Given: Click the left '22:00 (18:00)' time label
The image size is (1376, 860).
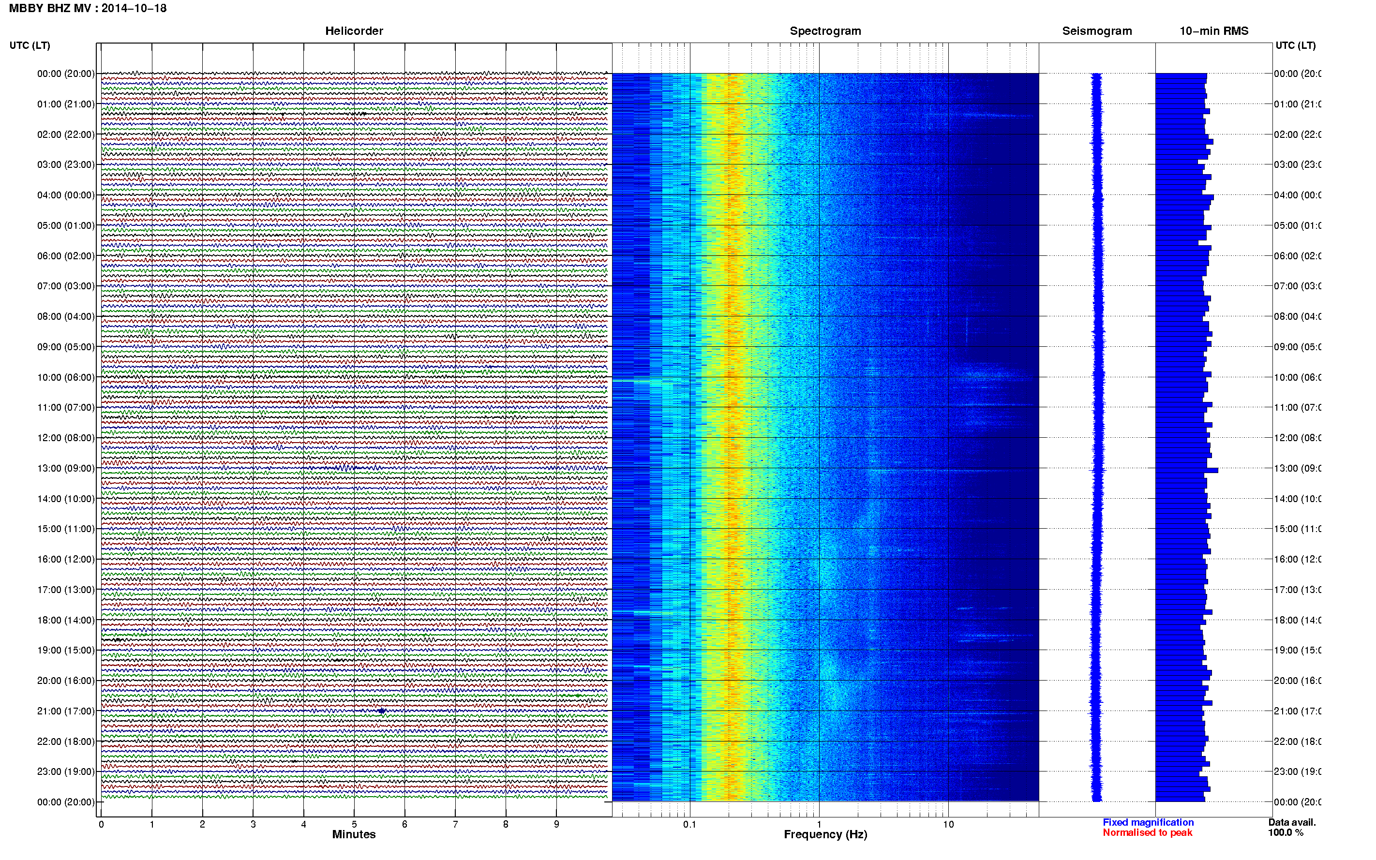Looking at the screenshot, I should pyautogui.click(x=66, y=741).
